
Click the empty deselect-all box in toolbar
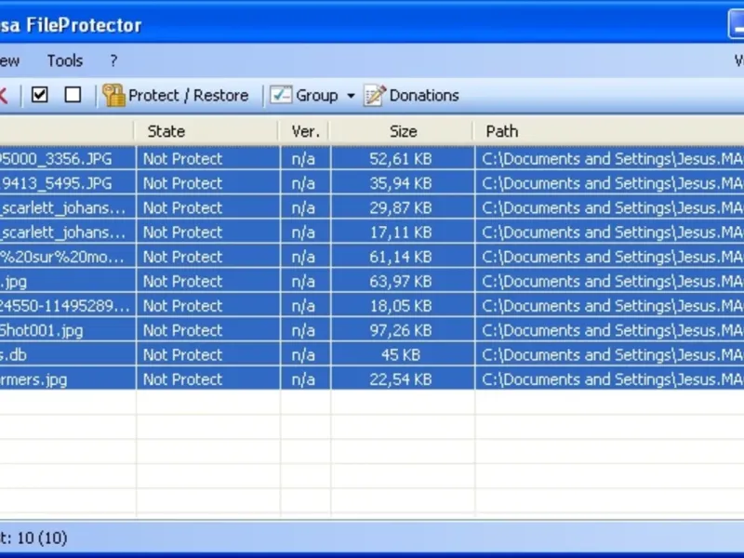click(x=73, y=95)
